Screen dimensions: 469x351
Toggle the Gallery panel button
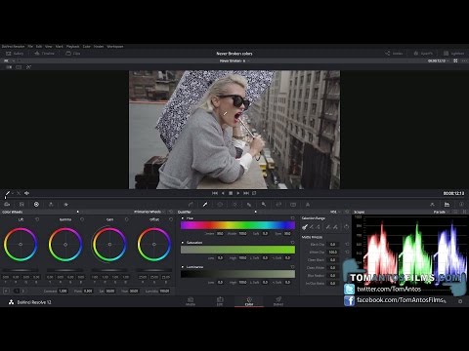[x=15, y=54]
